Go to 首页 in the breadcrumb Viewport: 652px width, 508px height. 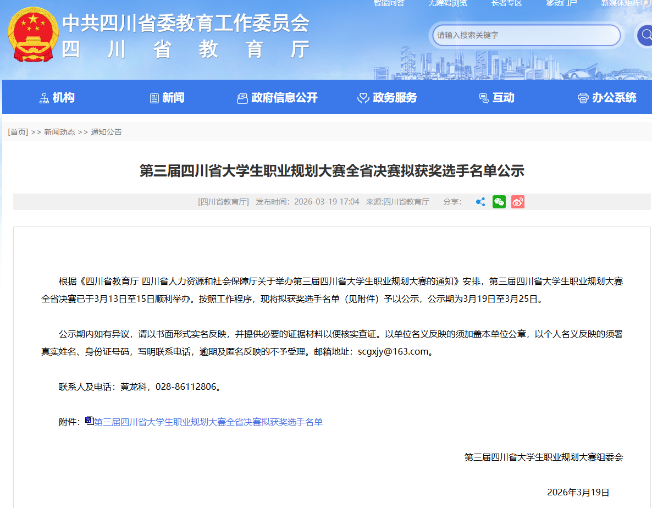(x=18, y=132)
